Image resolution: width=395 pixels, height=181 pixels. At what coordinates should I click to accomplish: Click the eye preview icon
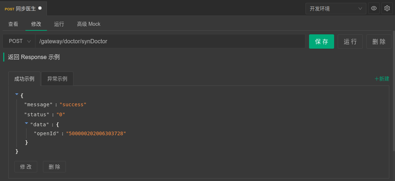click(x=374, y=8)
